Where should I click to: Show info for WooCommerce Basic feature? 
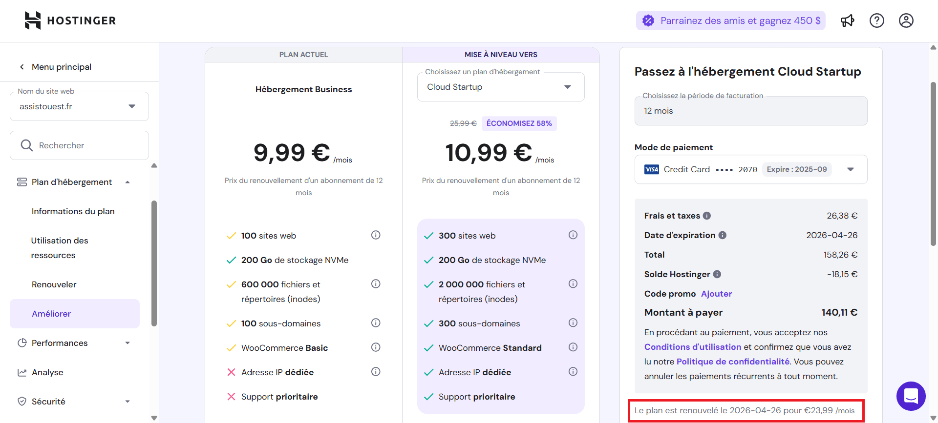click(x=375, y=347)
